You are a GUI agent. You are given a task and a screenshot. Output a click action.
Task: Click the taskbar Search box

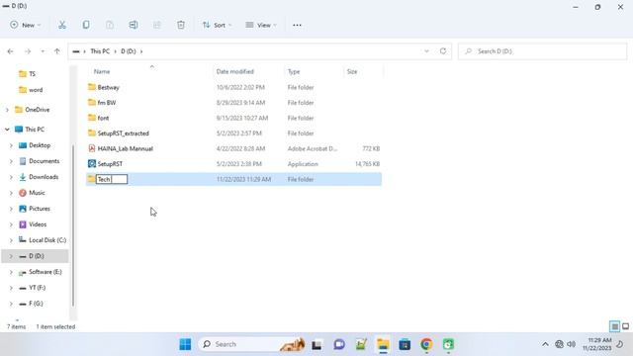(x=251, y=344)
